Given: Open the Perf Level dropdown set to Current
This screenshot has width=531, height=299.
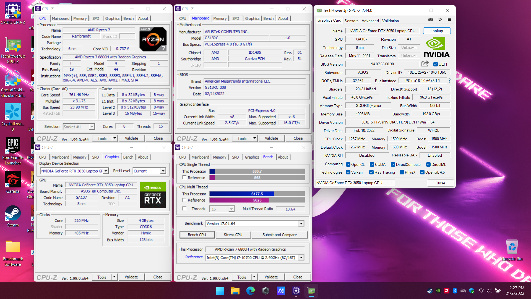Looking at the screenshot, I should point(163,171).
